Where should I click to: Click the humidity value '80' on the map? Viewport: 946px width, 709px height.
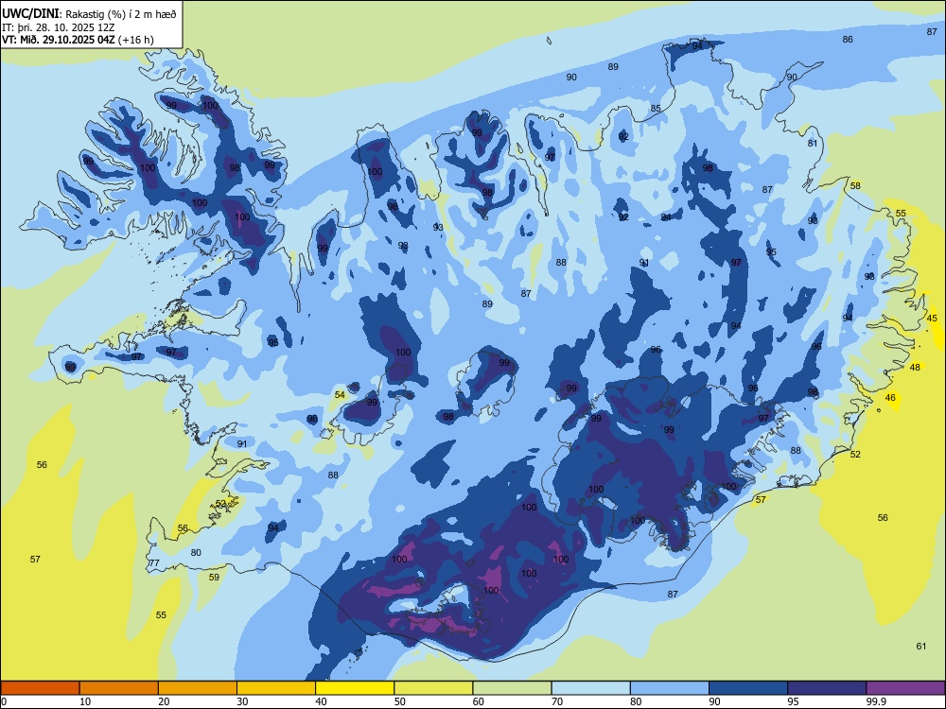(196, 552)
